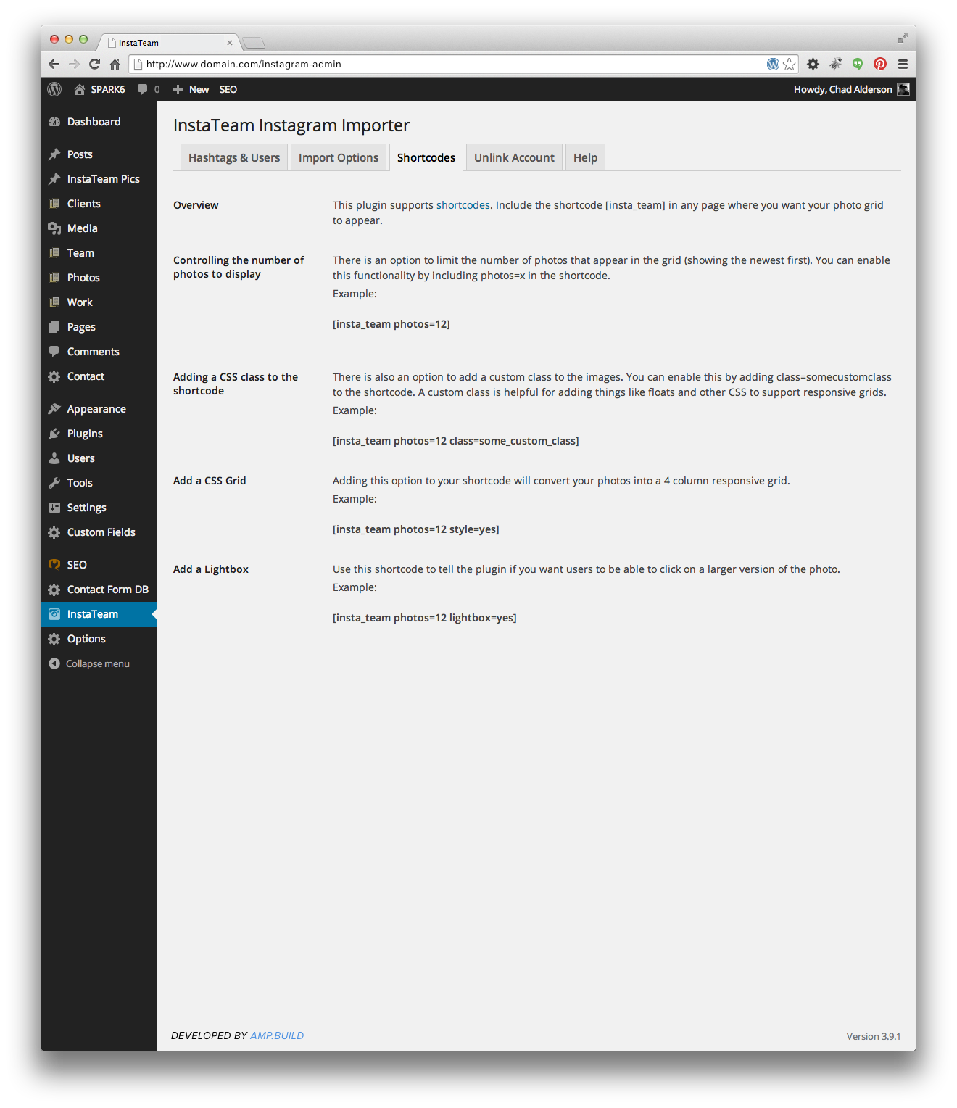The width and height of the screenshot is (957, 1108).
Task: Bookmark page with star icon
Action: [x=790, y=64]
